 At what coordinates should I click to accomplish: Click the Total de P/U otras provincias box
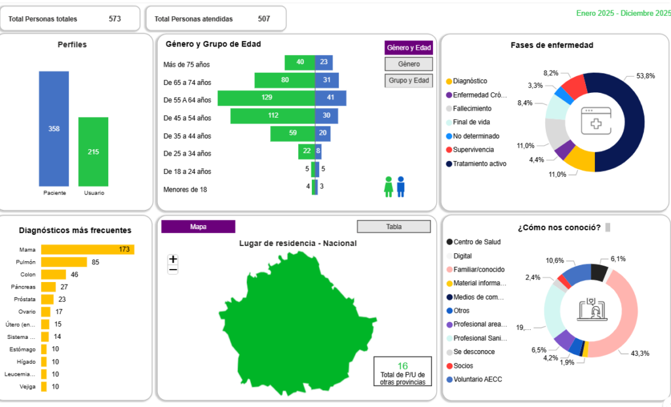coord(402,371)
